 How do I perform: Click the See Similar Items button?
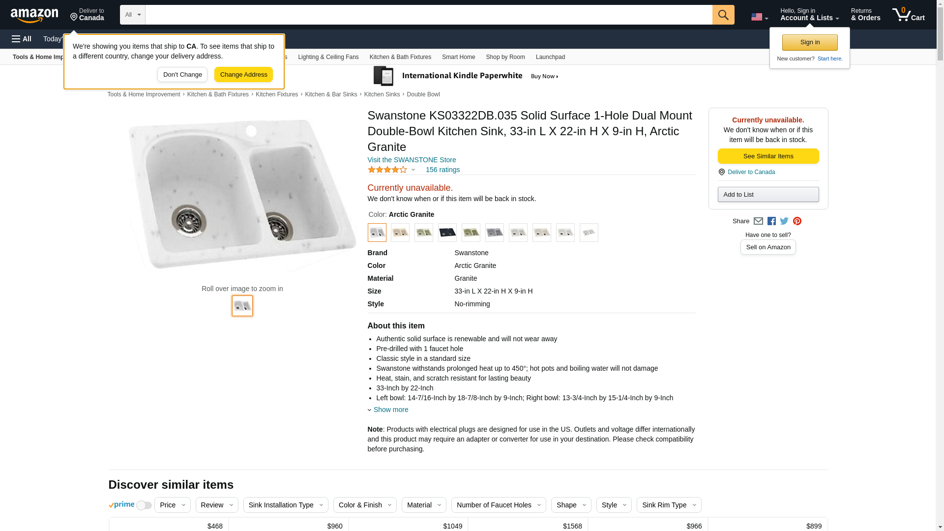click(768, 156)
